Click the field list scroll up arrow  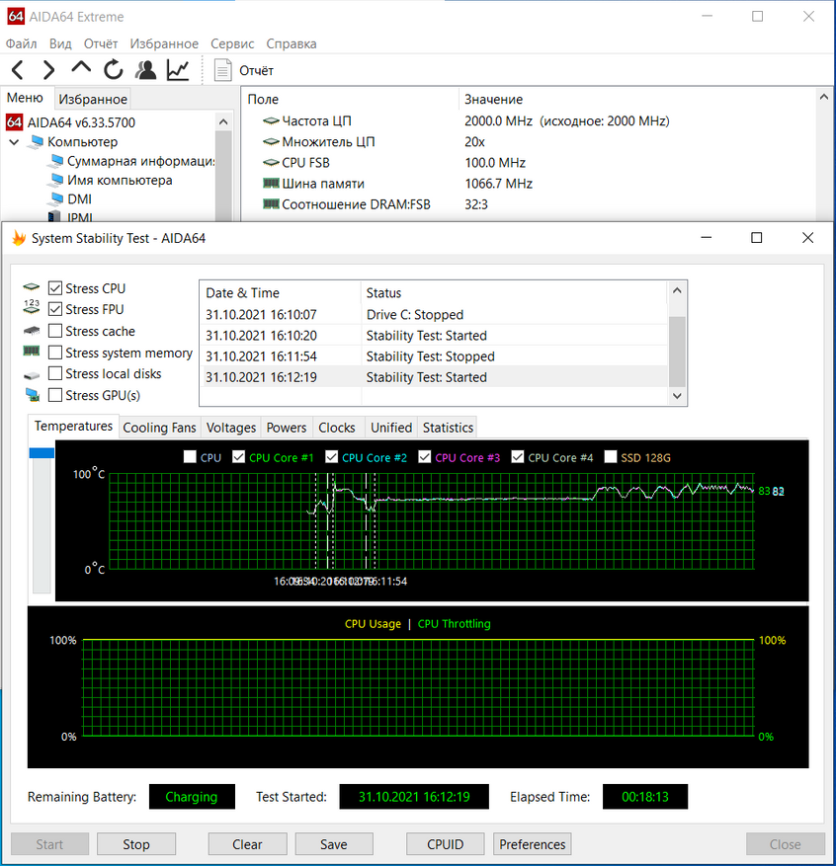[x=824, y=97]
